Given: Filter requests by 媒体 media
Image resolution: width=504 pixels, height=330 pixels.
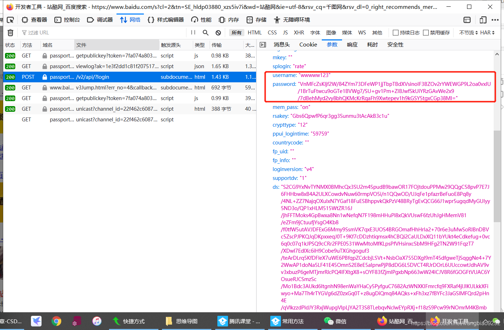Looking at the screenshot, I should 347,33.
